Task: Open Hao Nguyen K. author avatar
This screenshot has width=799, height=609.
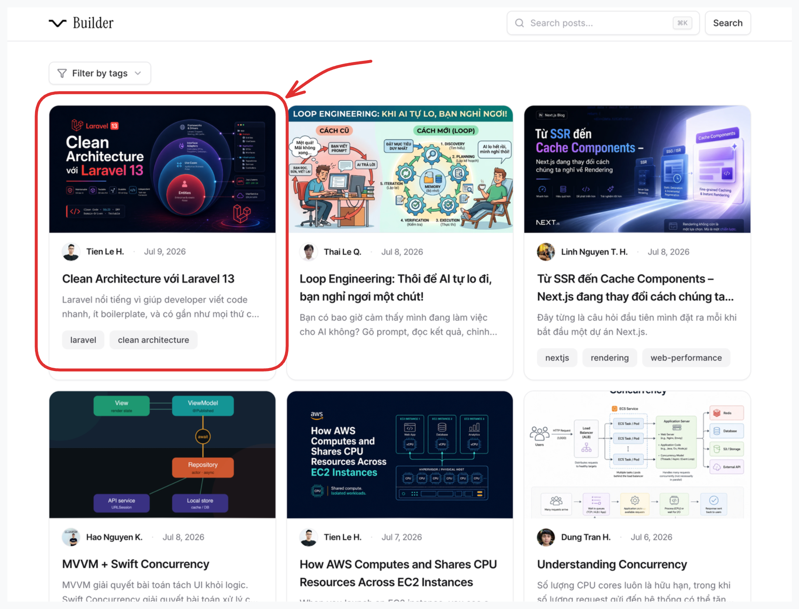Action: (71, 537)
